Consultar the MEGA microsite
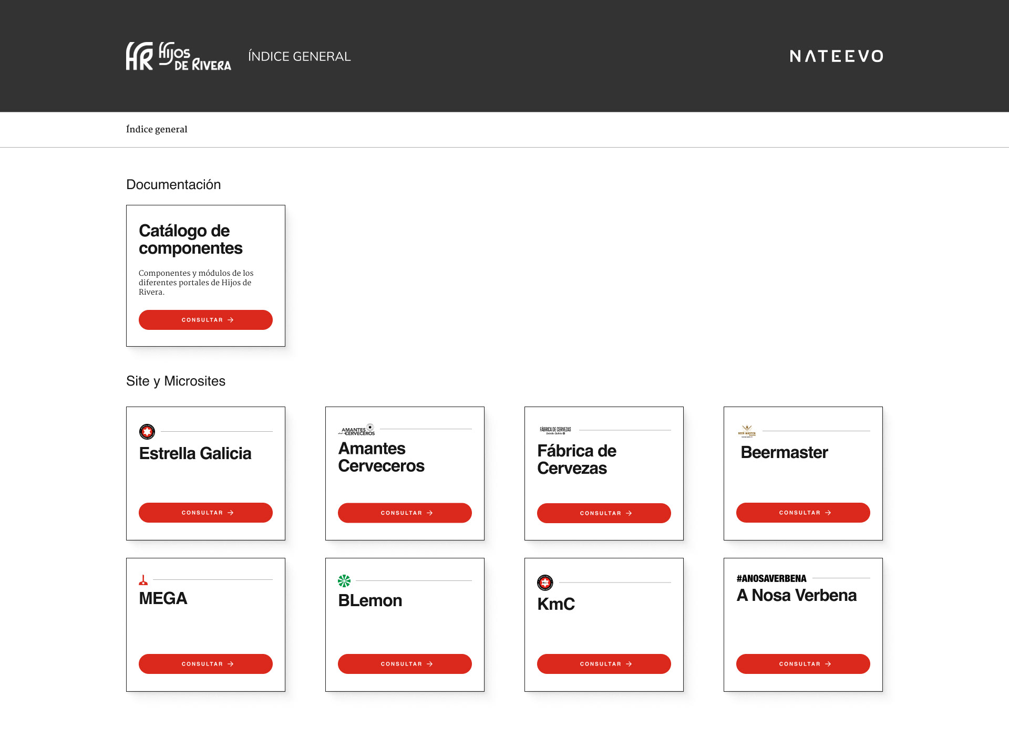This screenshot has height=738, width=1009. tap(205, 664)
